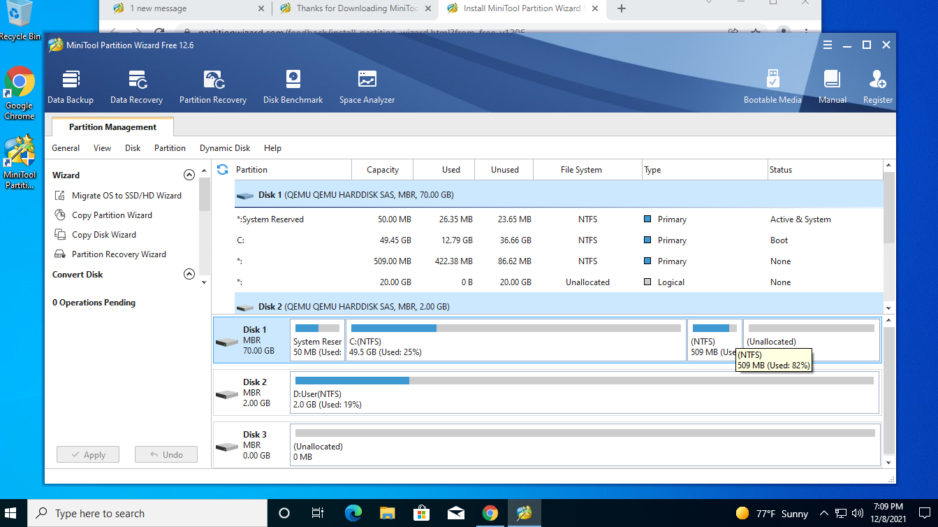Select MiniTool Partition Wizard desktop shortcut
The image size is (938, 527).
click(20, 162)
